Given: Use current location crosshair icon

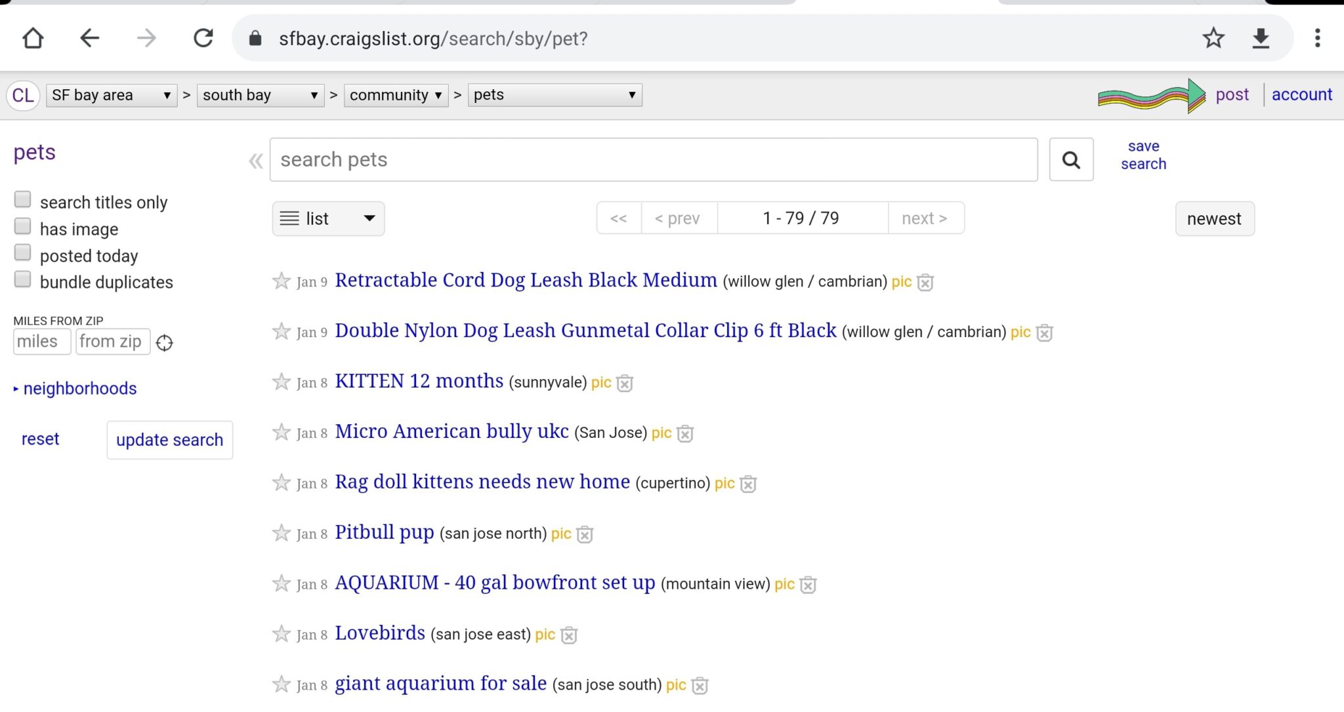Looking at the screenshot, I should point(165,343).
